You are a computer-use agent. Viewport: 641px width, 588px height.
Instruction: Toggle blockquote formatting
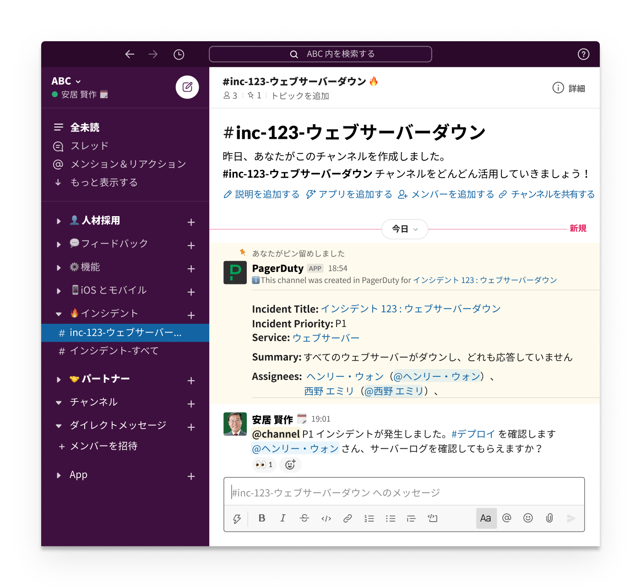click(x=411, y=518)
